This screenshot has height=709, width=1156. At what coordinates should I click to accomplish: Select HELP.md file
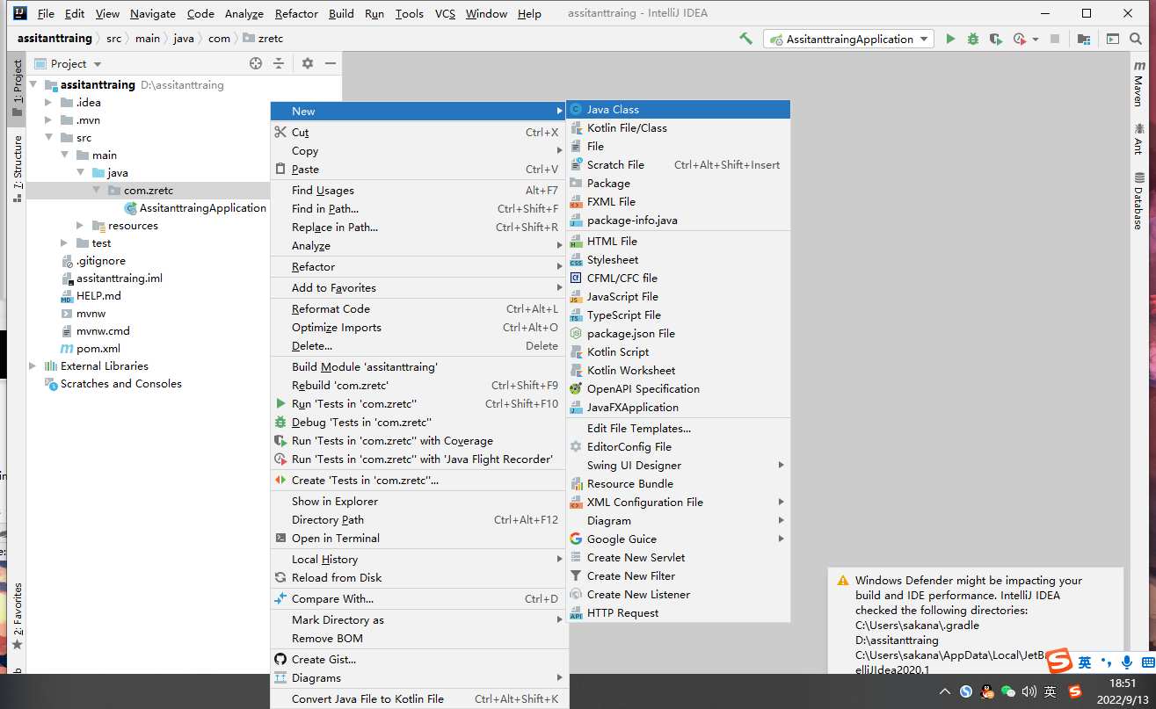click(91, 296)
